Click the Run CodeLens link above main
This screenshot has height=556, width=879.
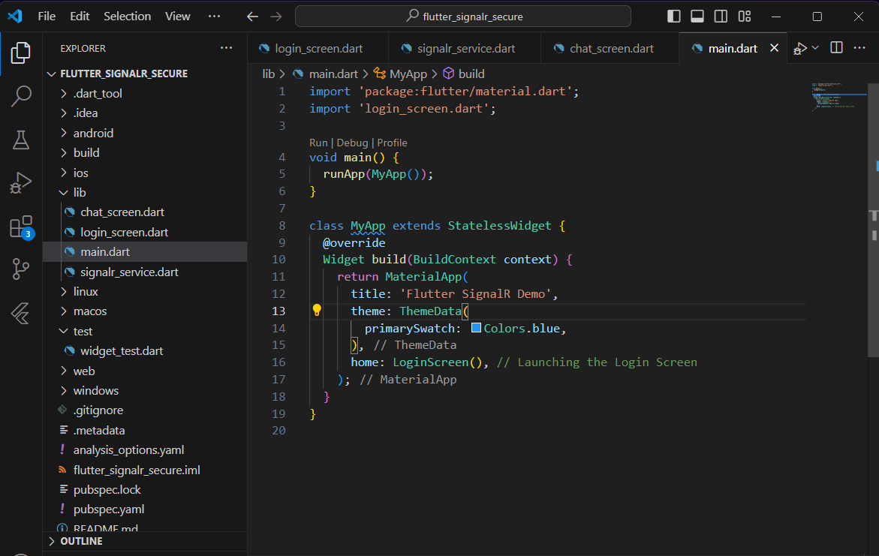coord(318,143)
